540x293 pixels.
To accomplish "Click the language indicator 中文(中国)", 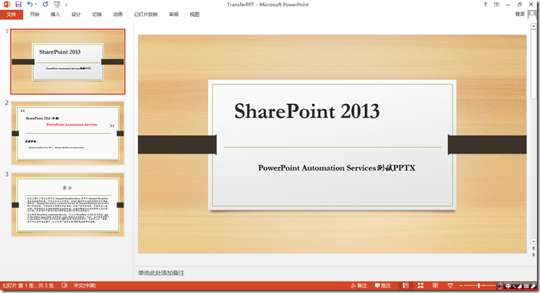I will pyautogui.click(x=84, y=285).
